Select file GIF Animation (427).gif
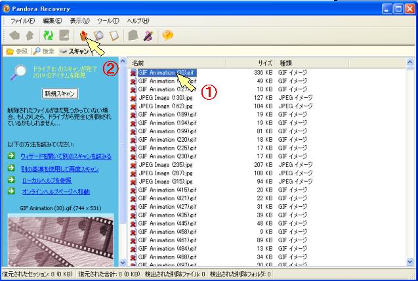Viewport: 418px width, 281px height. click(167, 207)
